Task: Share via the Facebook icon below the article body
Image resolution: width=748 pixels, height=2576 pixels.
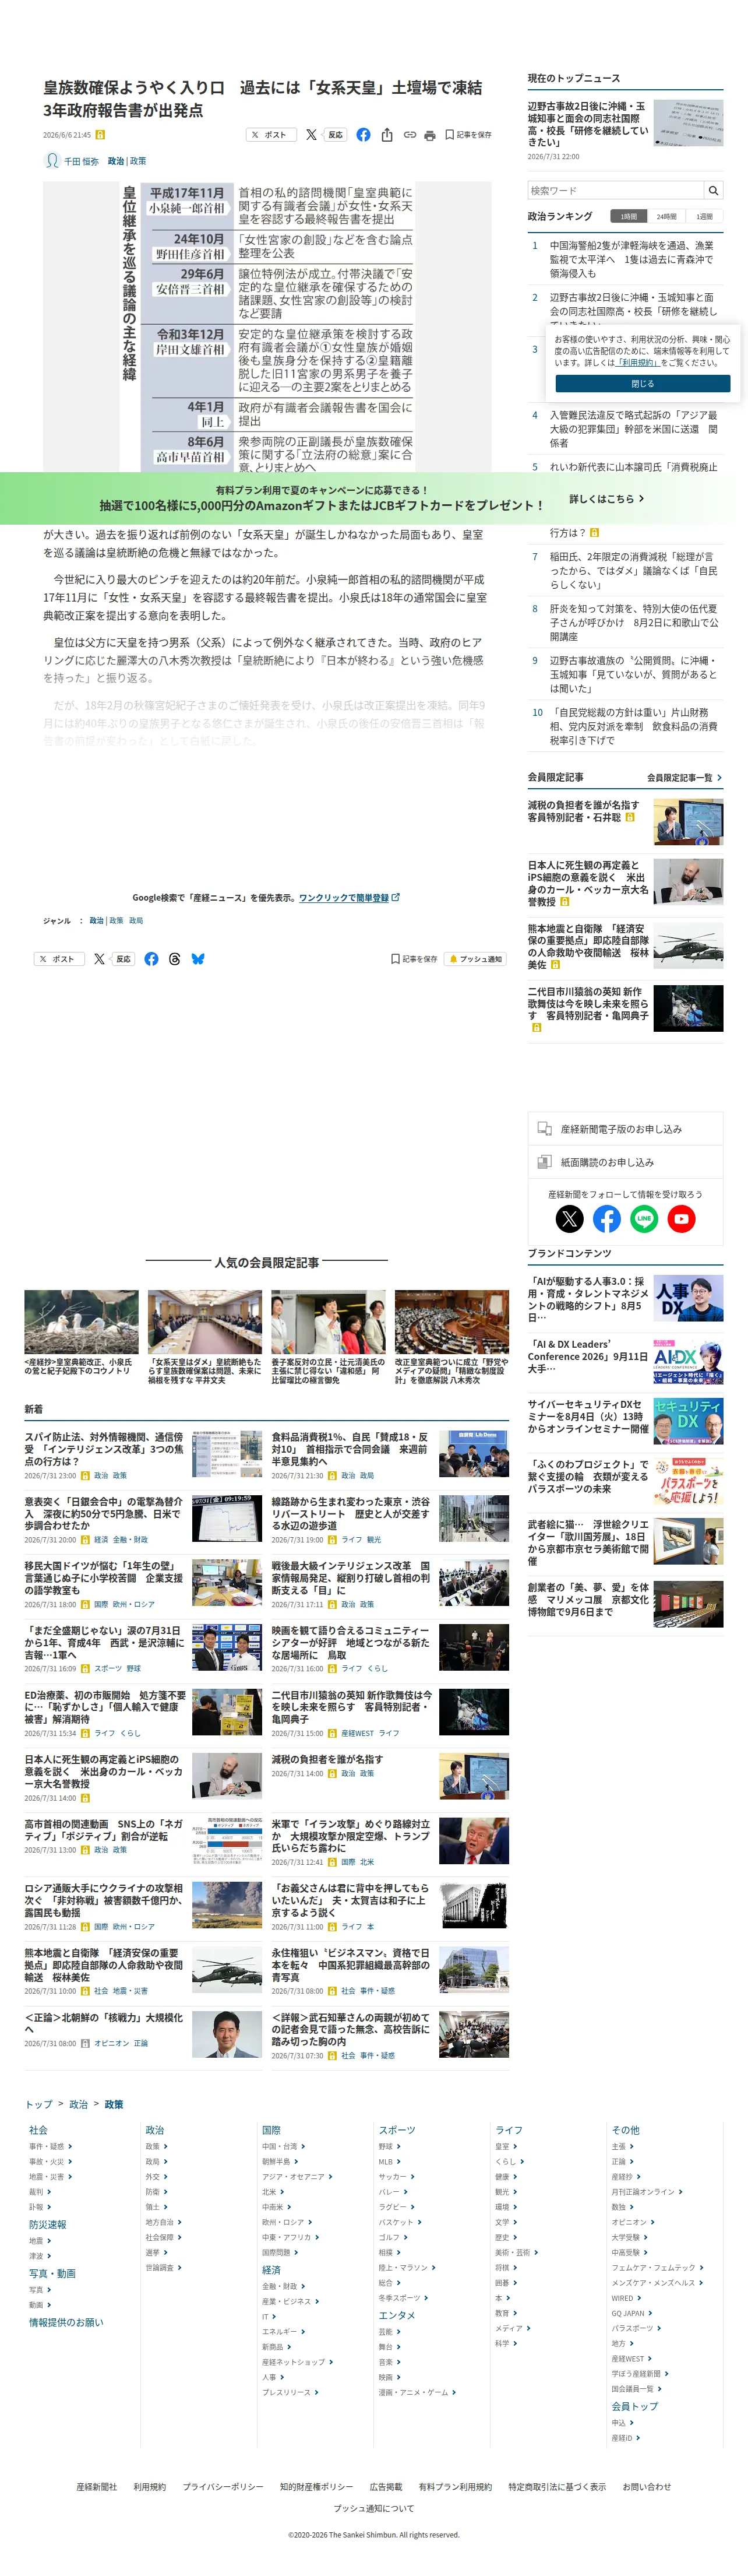Action: [x=151, y=958]
